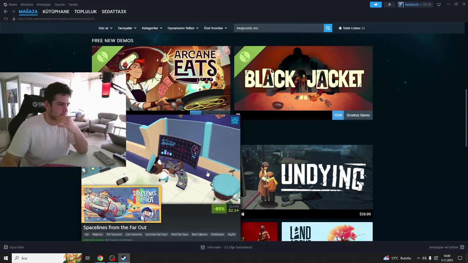Click the Yerel Eşli Oyun tag

coord(180,235)
